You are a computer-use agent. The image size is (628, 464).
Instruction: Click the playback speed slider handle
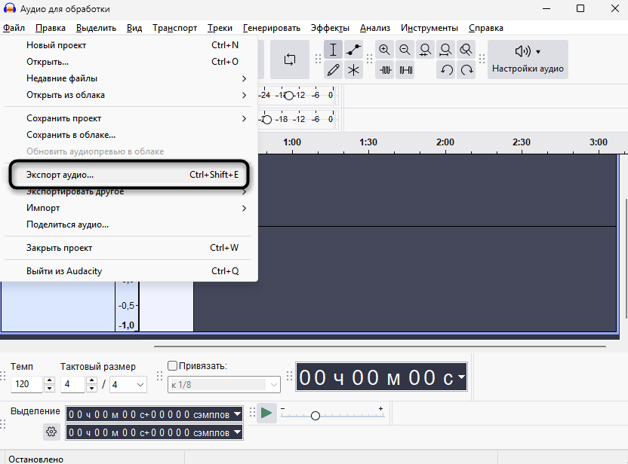(316, 416)
